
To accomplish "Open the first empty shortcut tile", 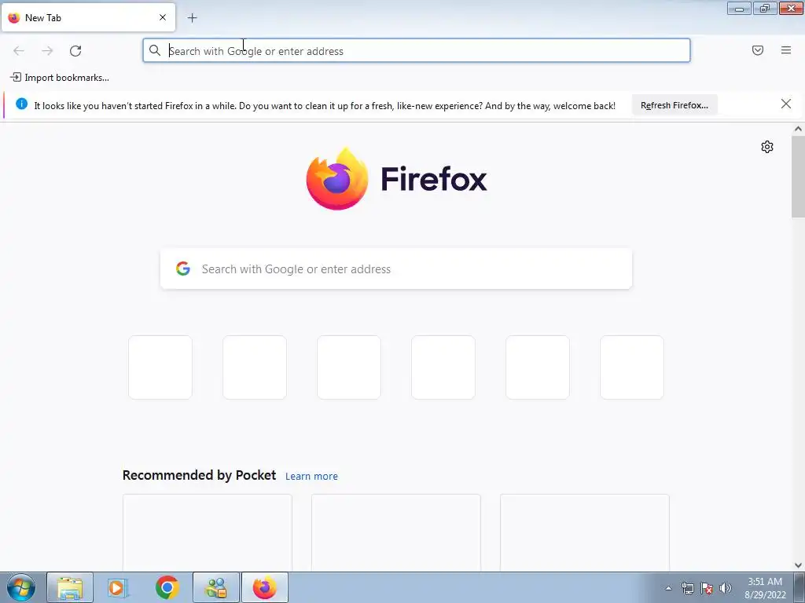I will 160,367.
